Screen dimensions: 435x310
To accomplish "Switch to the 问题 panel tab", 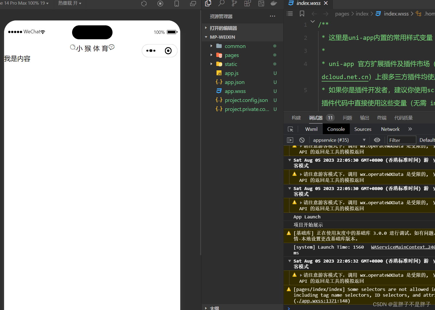I will point(348,118).
